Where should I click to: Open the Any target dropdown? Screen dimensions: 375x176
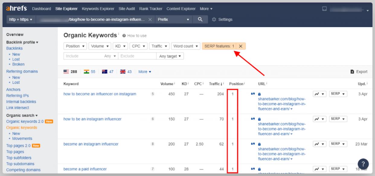[x=170, y=56]
